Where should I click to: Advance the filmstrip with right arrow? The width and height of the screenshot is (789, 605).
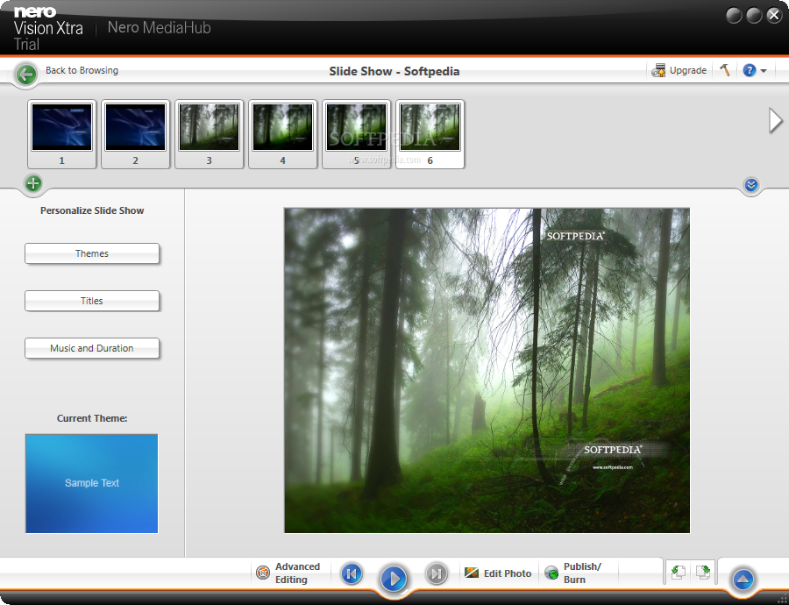pyautogui.click(x=776, y=121)
